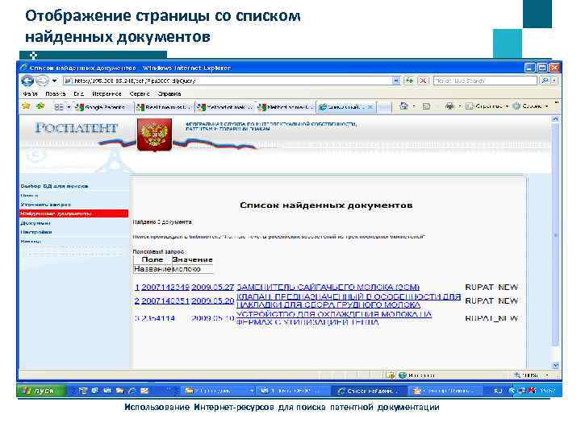Click the Internet zone globe icon

coord(403,376)
